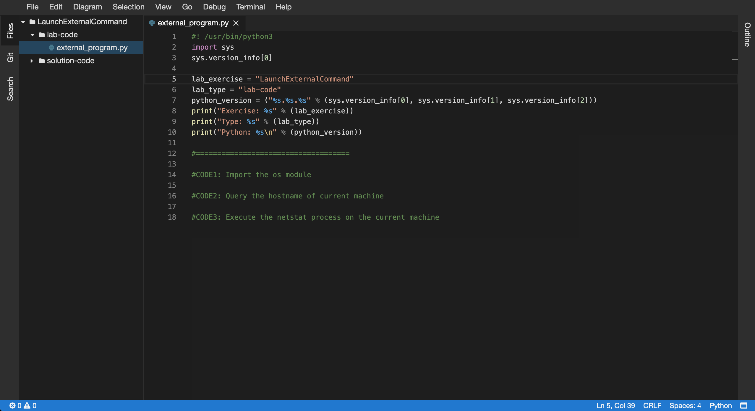The width and height of the screenshot is (755, 411).
Task: Click sys.version_info[0] on line 3
Action: point(232,58)
